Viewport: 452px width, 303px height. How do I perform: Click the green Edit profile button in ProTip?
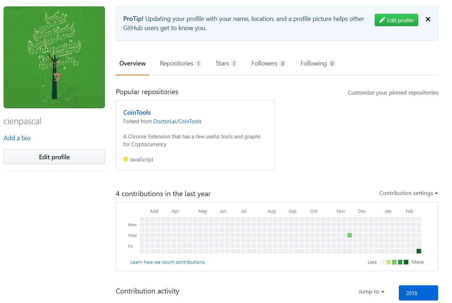click(x=396, y=20)
